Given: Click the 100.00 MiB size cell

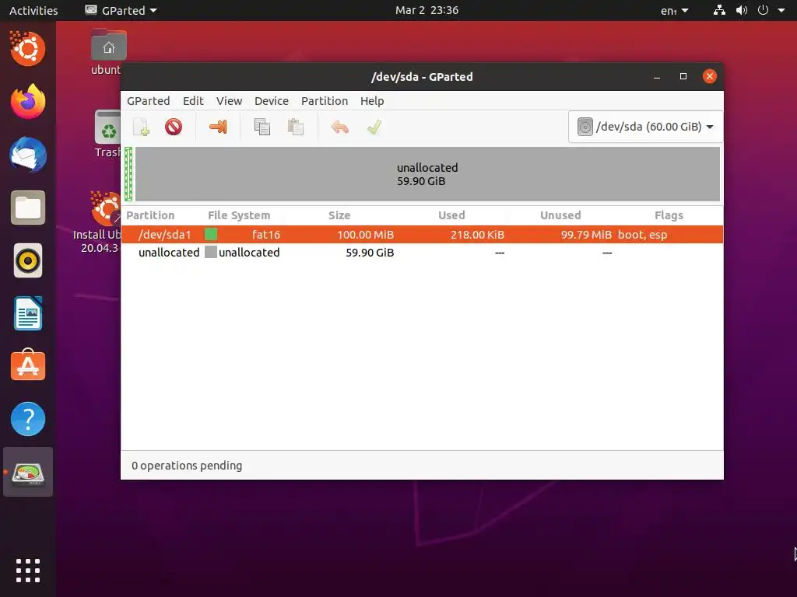Looking at the screenshot, I should pyautogui.click(x=366, y=235).
